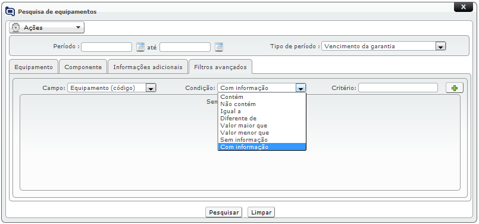Screen dimensions: 479x224
Task: Switch to the Equipamento tab
Action: point(33,67)
